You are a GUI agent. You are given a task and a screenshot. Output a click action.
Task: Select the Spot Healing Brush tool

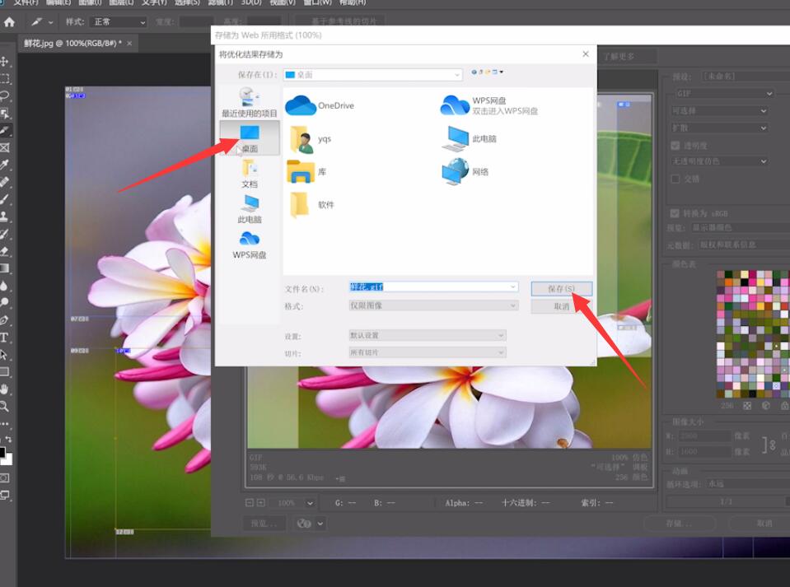[5, 182]
